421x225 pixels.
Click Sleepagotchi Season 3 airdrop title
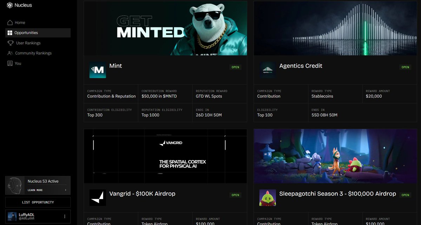coord(337,194)
